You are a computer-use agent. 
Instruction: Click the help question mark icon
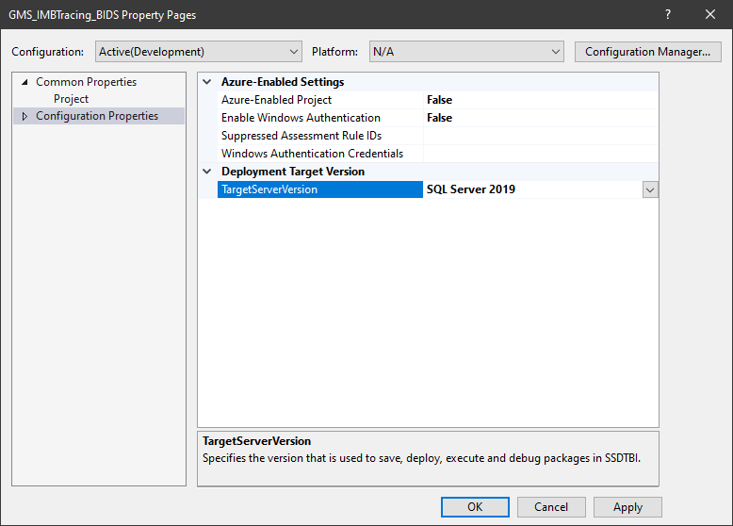667,15
